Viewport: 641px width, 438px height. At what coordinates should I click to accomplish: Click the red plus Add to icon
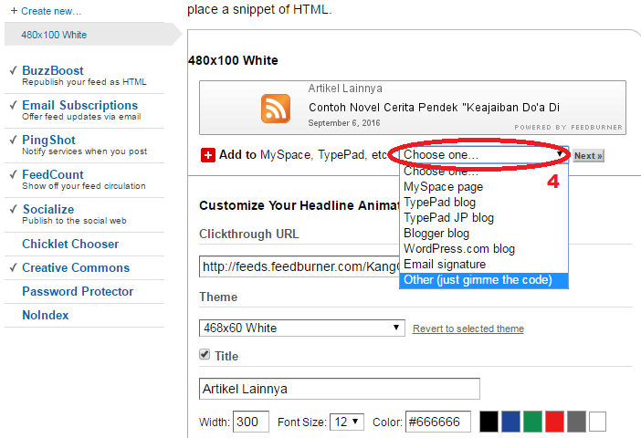tap(207, 155)
